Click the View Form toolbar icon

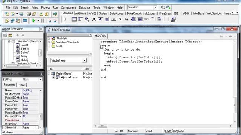pyautogui.click(x=12, y=21)
